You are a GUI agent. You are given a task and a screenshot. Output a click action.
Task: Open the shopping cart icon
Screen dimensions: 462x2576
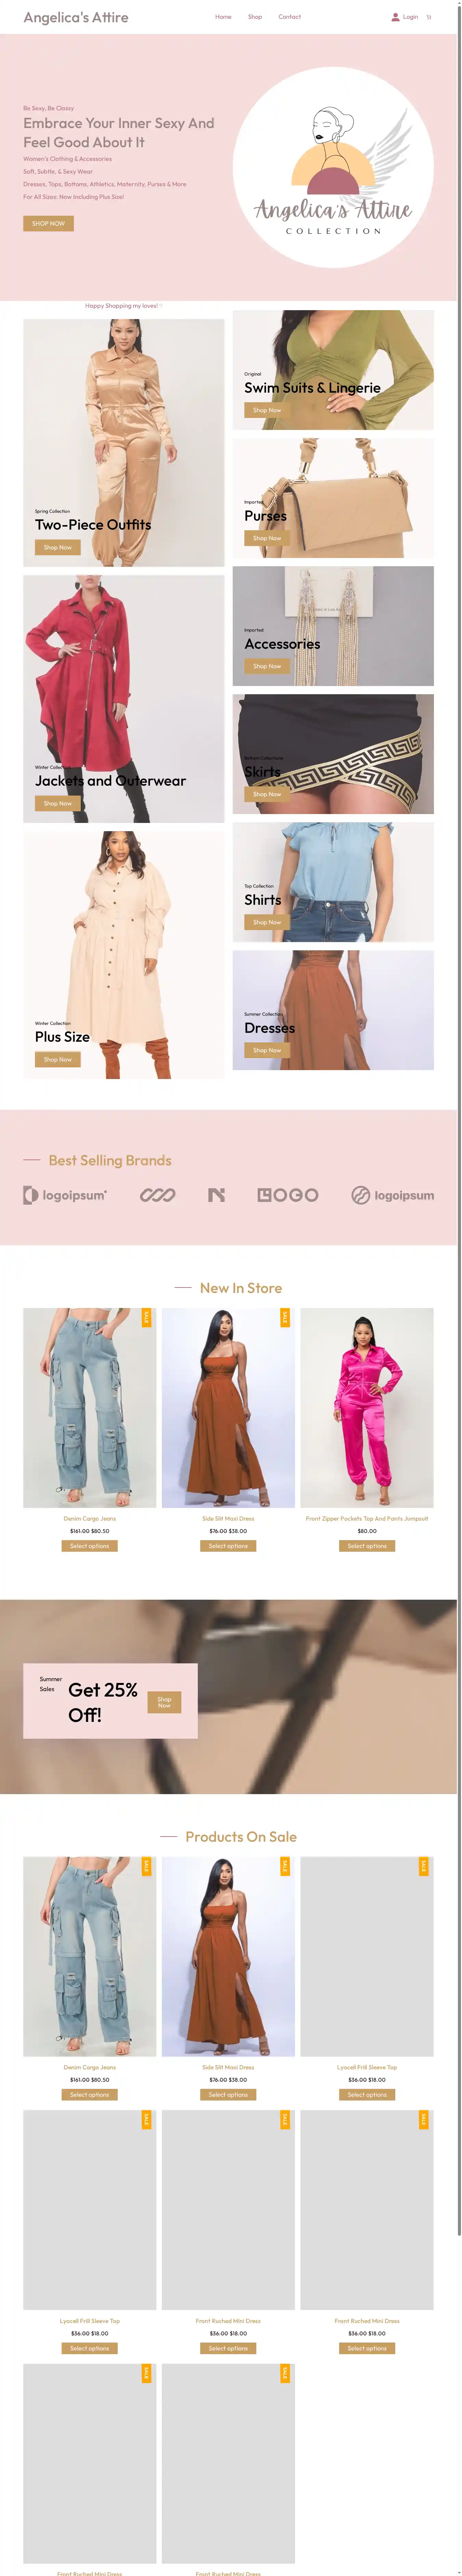429,17
